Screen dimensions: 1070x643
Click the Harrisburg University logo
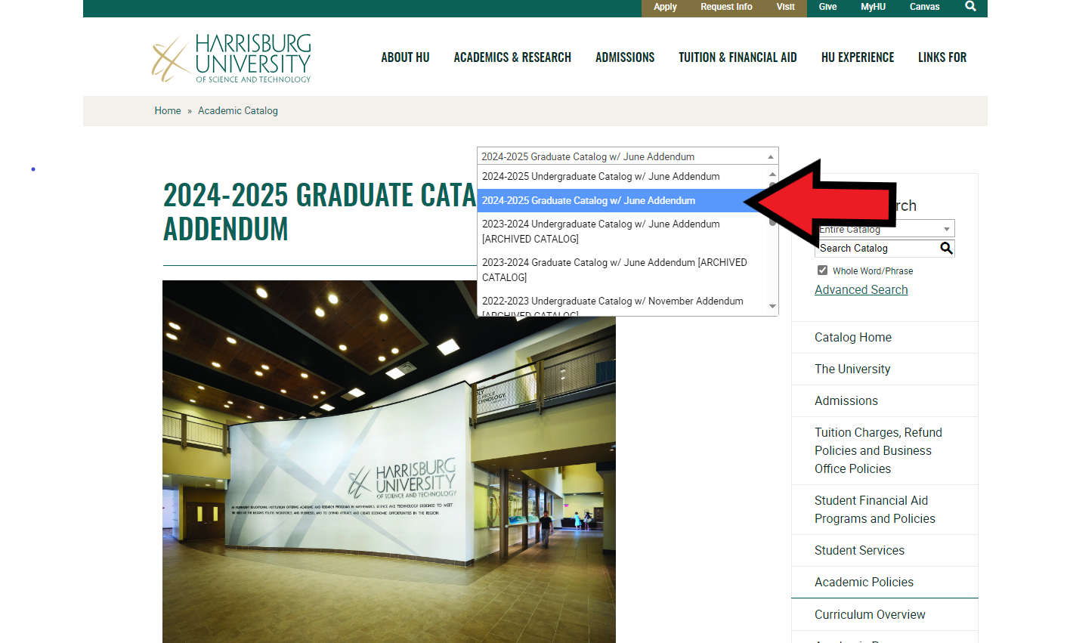231,58
